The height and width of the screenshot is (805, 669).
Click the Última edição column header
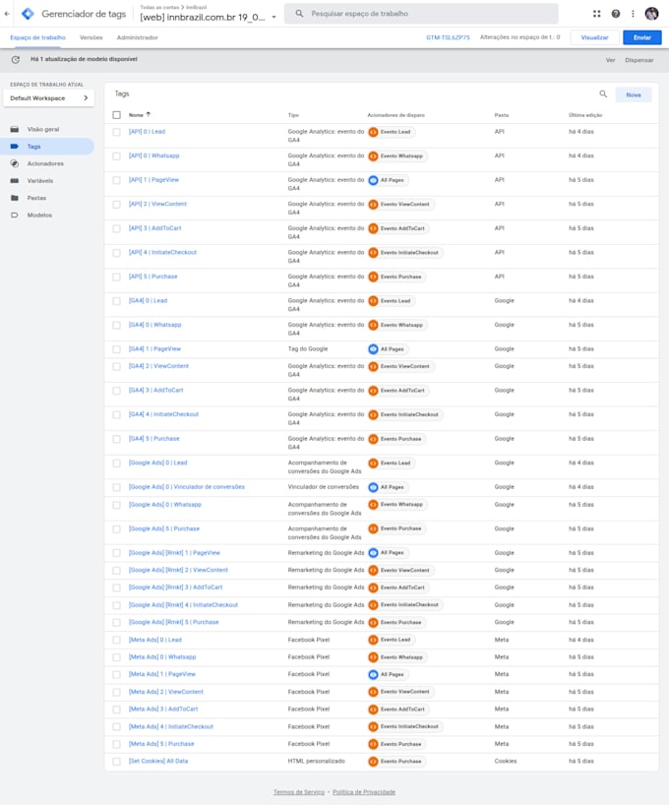click(x=585, y=115)
